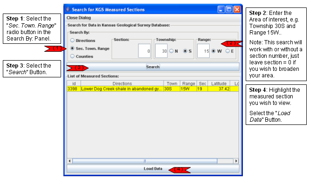Click the horizontal scrollbar right arrow
Viewport: 310px width, 179px height.
coord(236,161)
